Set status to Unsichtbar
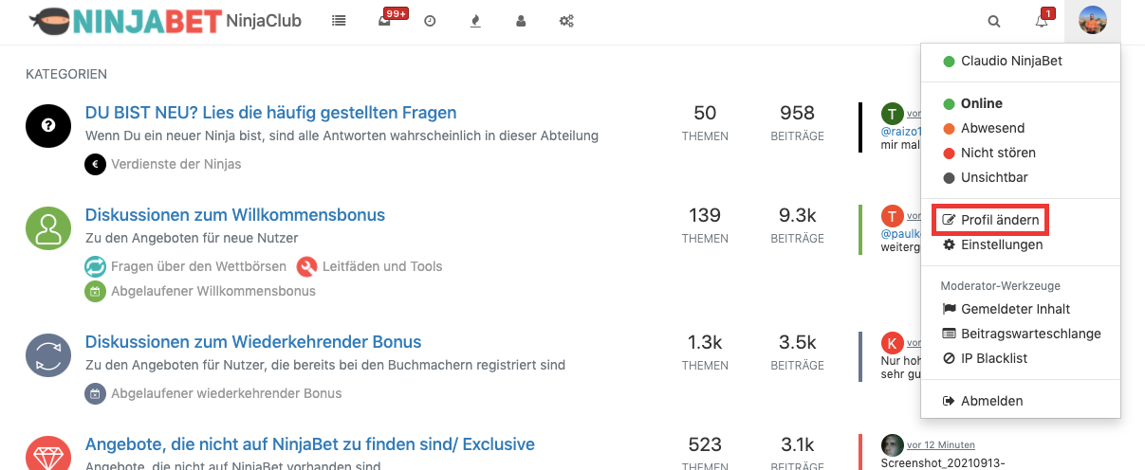Viewport: 1145px width, 470px height. [x=994, y=177]
